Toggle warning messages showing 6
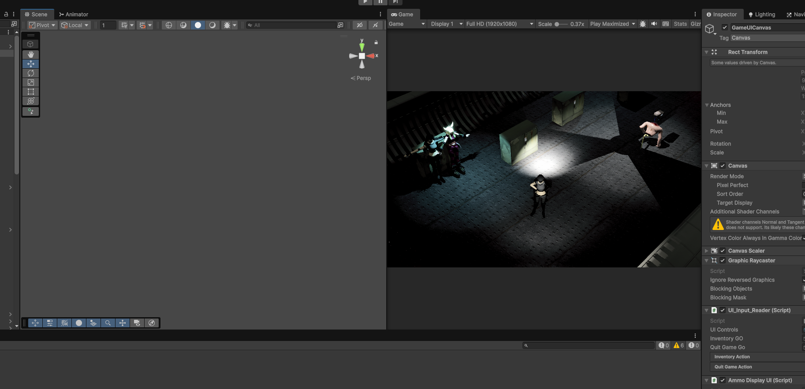 (x=679, y=345)
